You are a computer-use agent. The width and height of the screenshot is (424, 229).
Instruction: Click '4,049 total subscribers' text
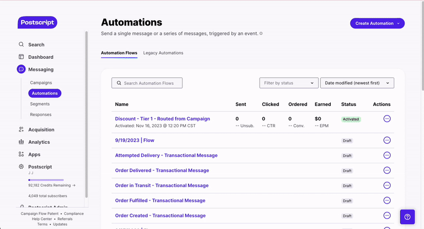point(48,196)
